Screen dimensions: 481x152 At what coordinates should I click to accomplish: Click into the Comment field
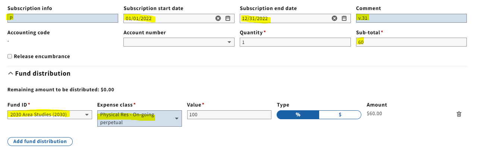pyautogui.click(x=411, y=18)
